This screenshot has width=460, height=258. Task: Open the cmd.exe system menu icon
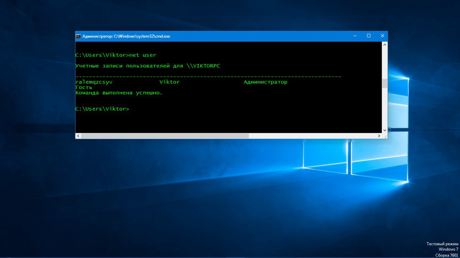click(78, 36)
